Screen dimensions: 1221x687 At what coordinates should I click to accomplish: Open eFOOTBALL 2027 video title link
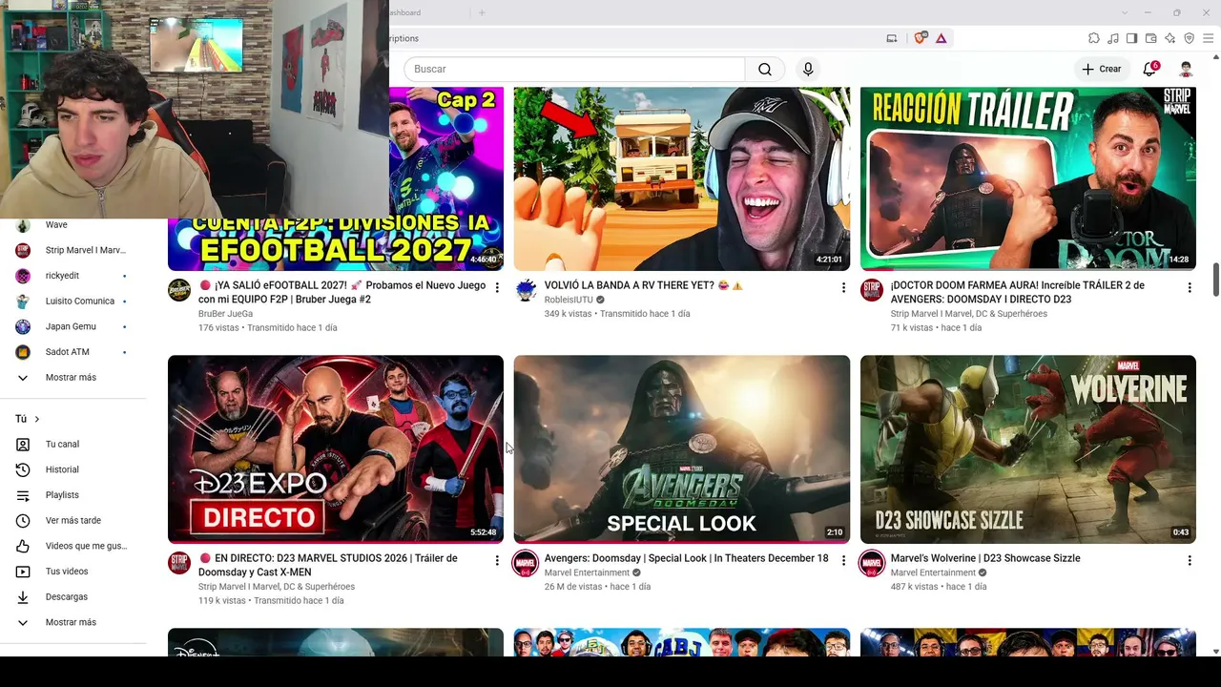342,292
